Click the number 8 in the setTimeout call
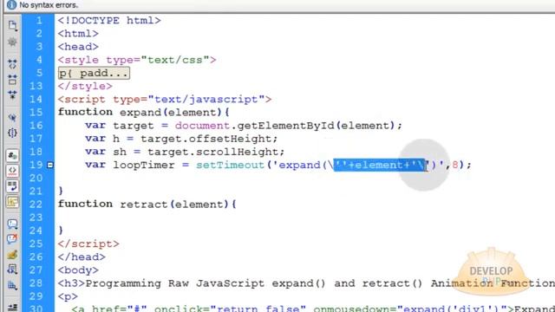Viewport: 555px width, 312px height. (x=455, y=165)
